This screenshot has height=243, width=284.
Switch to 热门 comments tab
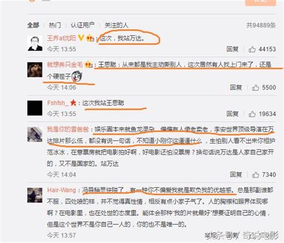(x=55, y=25)
